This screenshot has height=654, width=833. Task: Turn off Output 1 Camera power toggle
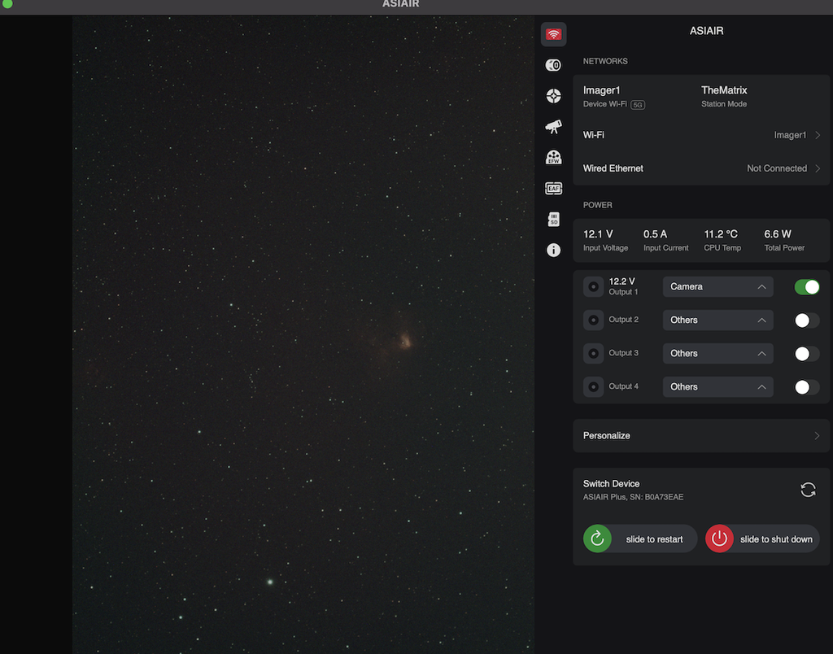point(807,287)
